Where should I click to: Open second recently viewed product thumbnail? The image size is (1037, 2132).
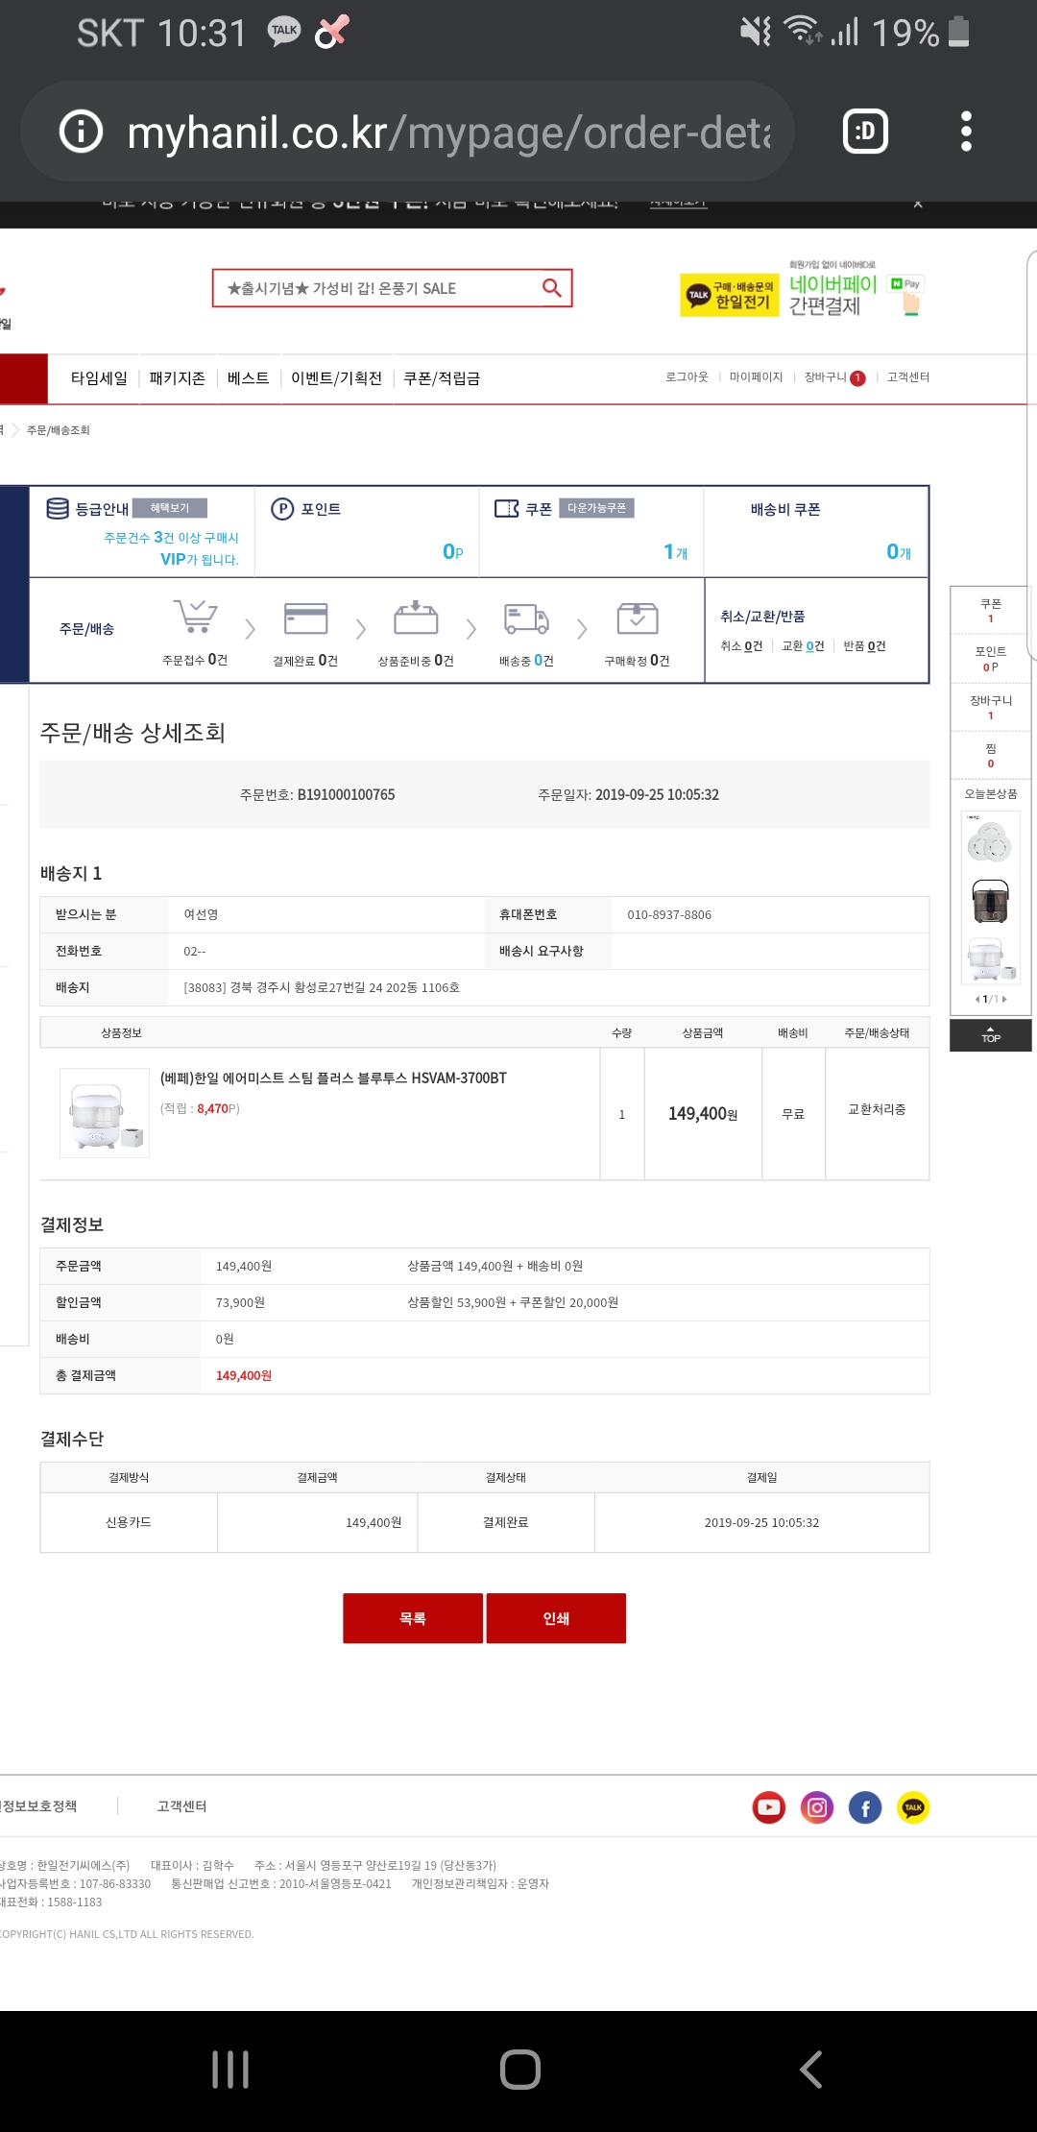click(x=990, y=901)
